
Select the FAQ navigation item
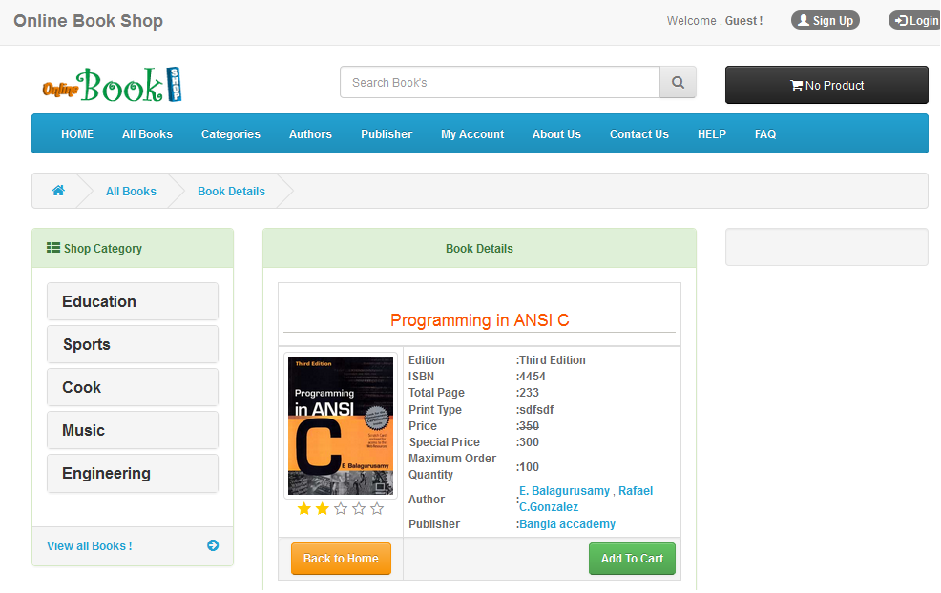(x=765, y=134)
